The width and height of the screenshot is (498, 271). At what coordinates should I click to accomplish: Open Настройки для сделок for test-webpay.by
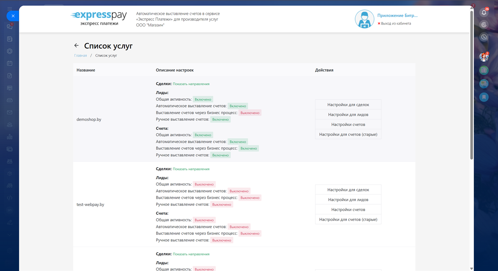348,190
